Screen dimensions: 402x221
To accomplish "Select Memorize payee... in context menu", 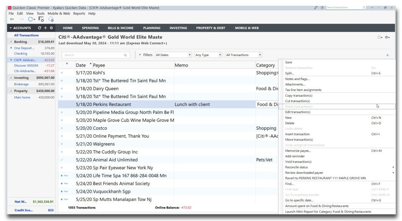I will click(x=298, y=151).
